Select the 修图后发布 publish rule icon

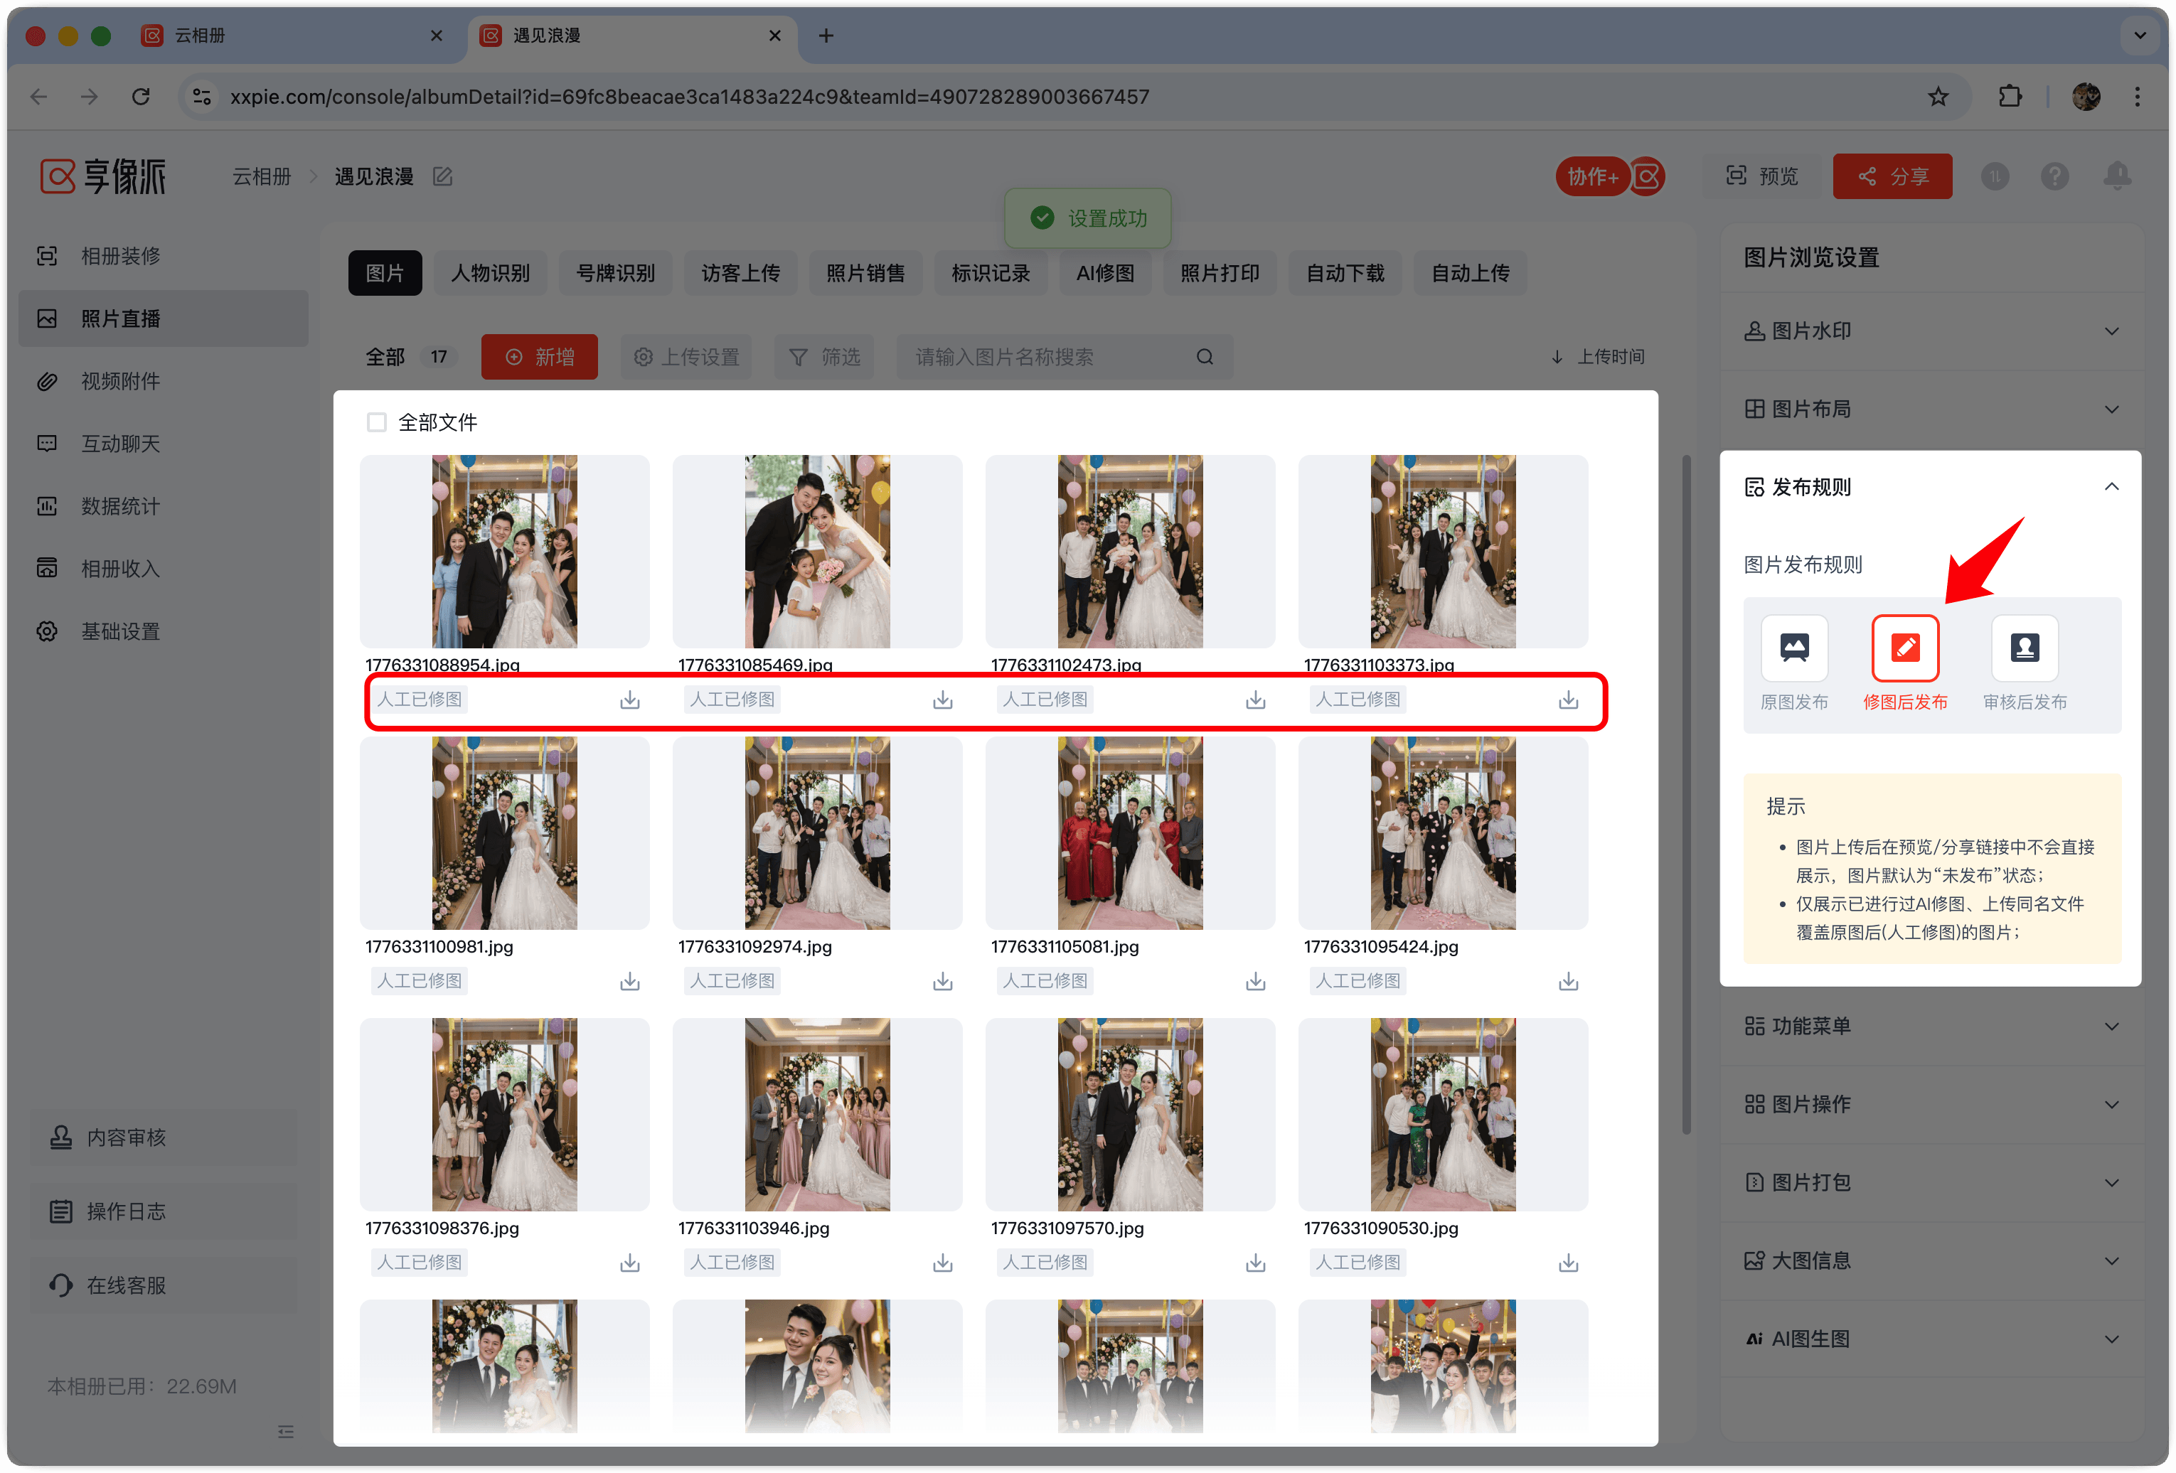point(1904,648)
